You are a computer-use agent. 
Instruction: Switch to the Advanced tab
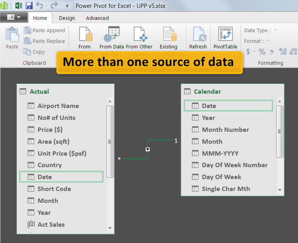(x=97, y=18)
